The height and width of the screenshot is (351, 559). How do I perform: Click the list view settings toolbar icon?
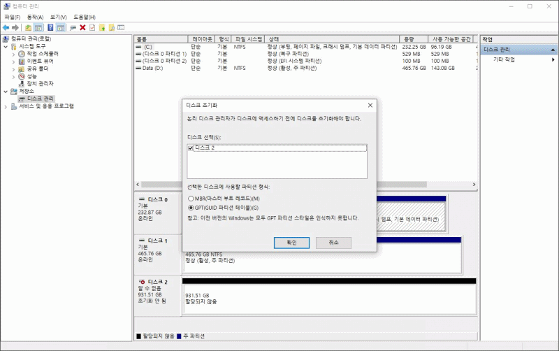121,27
